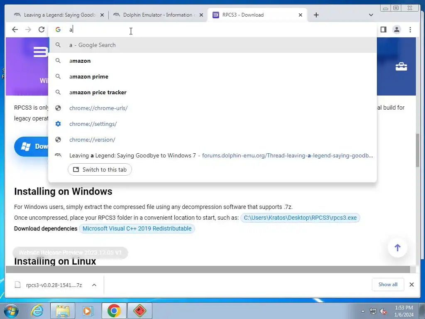Screen dimensions: 425x319
Task: Open Microsoft Visual C++ 2019 Redistributable link
Action: pyautogui.click(x=137, y=229)
